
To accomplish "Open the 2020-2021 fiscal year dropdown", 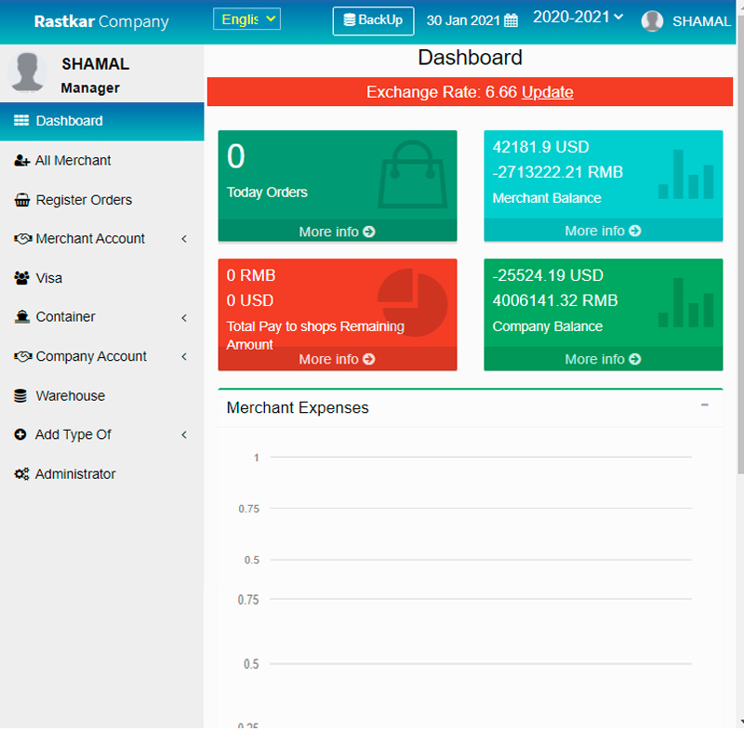I will coord(578,17).
